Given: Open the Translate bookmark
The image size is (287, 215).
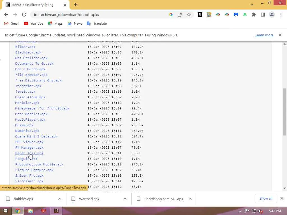Looking at the screenshot, I should tap(97, 24).
